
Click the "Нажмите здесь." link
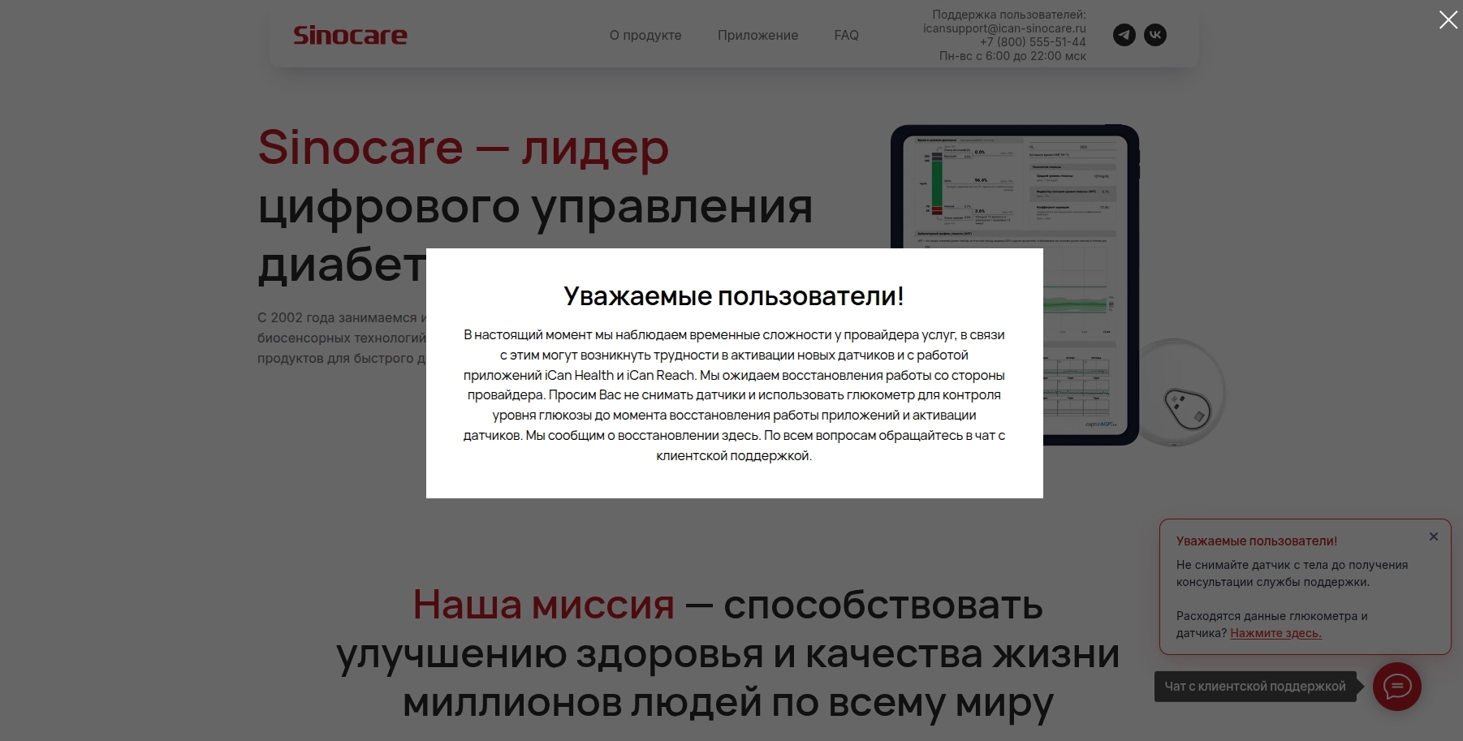1275,633
